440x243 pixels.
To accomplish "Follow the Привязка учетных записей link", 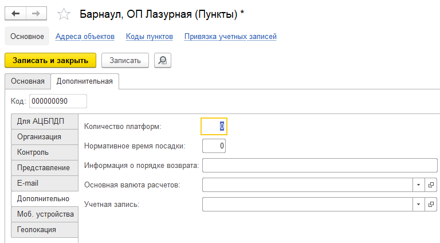I will coord(230,37).
